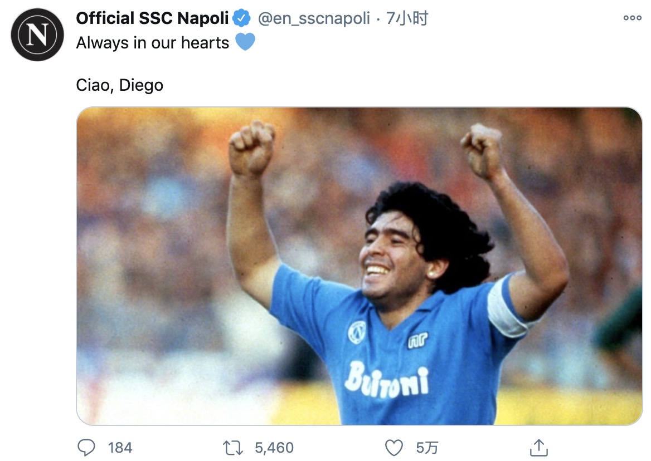Open the Official SSC Napoli account name

click(152, 18)
